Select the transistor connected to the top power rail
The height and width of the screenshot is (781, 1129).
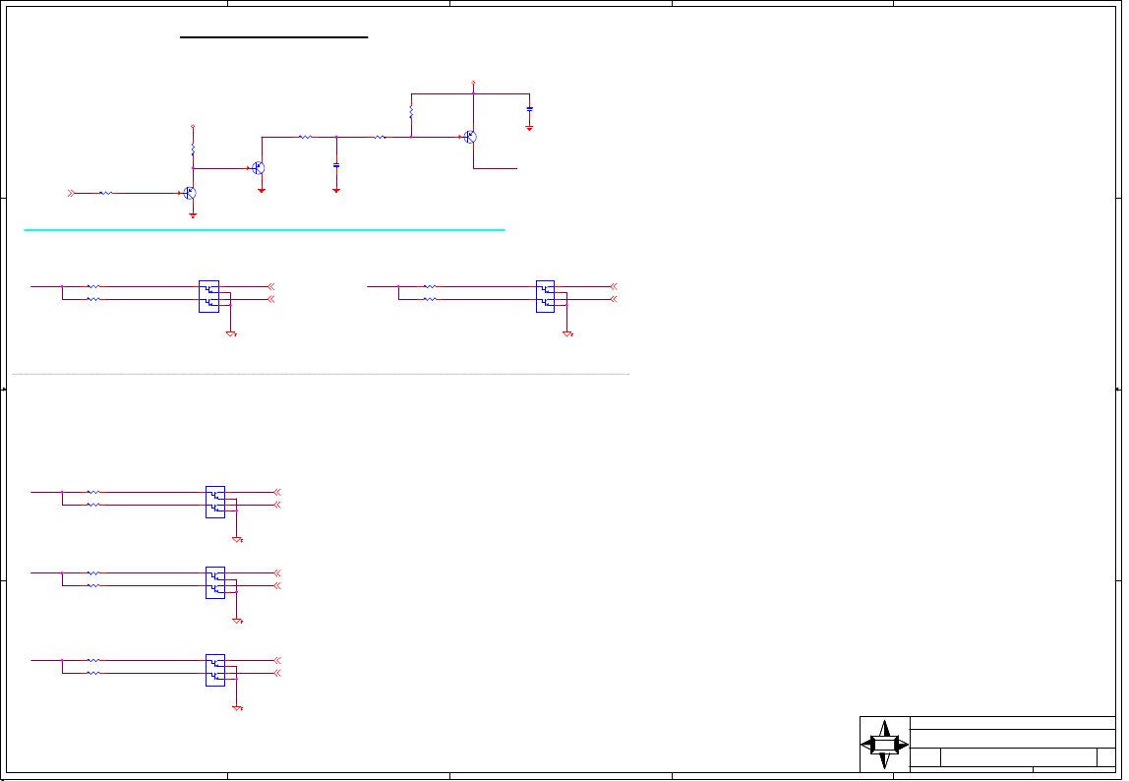(x=470, y=137)
